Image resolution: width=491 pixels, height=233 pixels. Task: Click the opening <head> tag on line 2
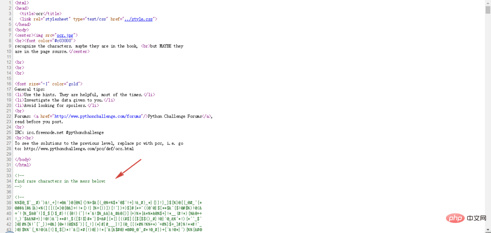point(22,8)
